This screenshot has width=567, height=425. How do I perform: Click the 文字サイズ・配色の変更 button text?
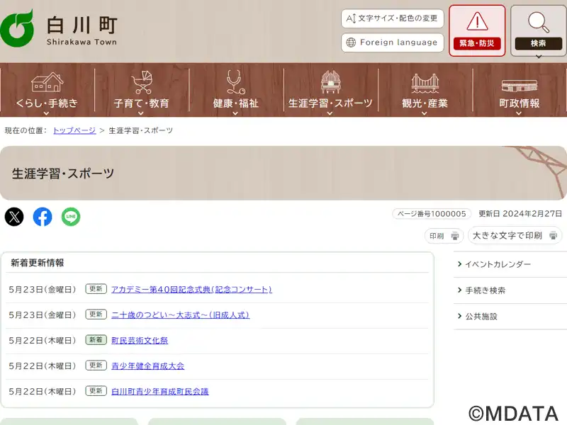[x=398, y=18]
